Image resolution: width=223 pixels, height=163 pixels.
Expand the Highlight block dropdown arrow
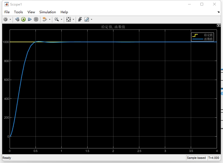pos(50,19)
